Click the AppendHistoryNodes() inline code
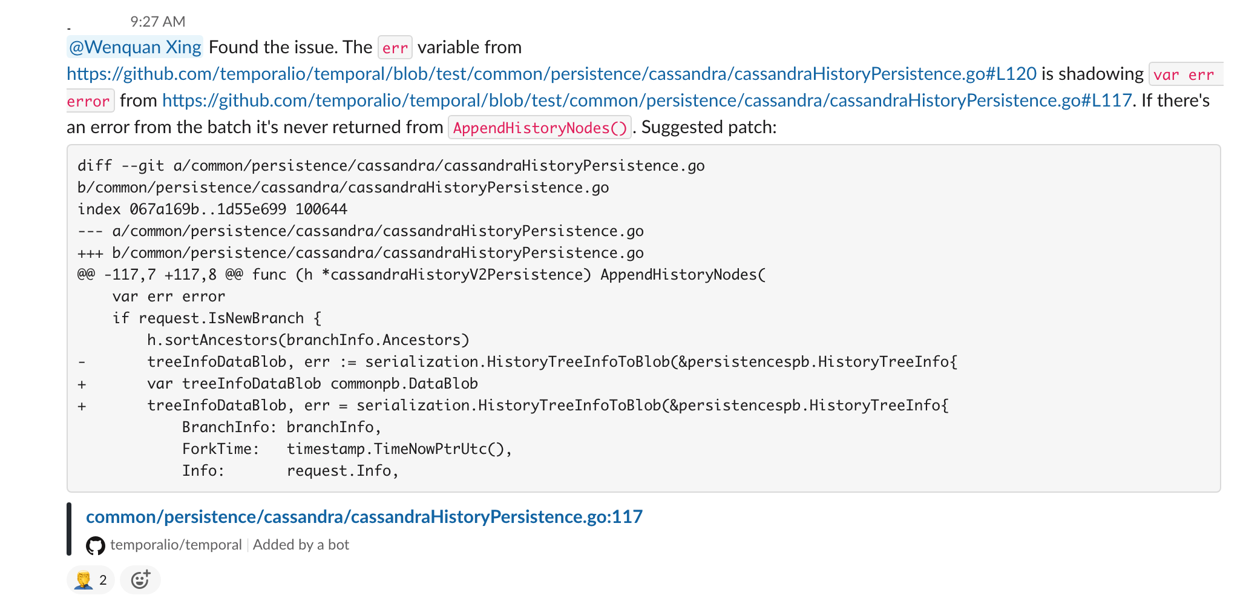This screenshot has height=598, width=1243. click(x=540, y=128)
